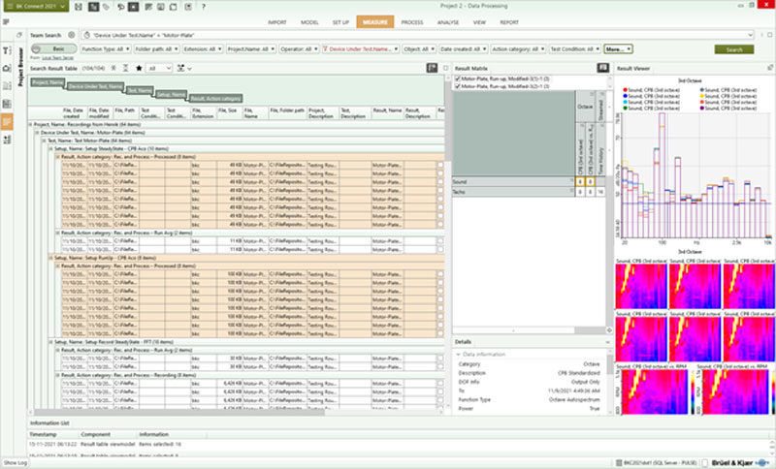Click the dark panel icon in Result Matrix header

pyautogui.click(x=602, y=68)
